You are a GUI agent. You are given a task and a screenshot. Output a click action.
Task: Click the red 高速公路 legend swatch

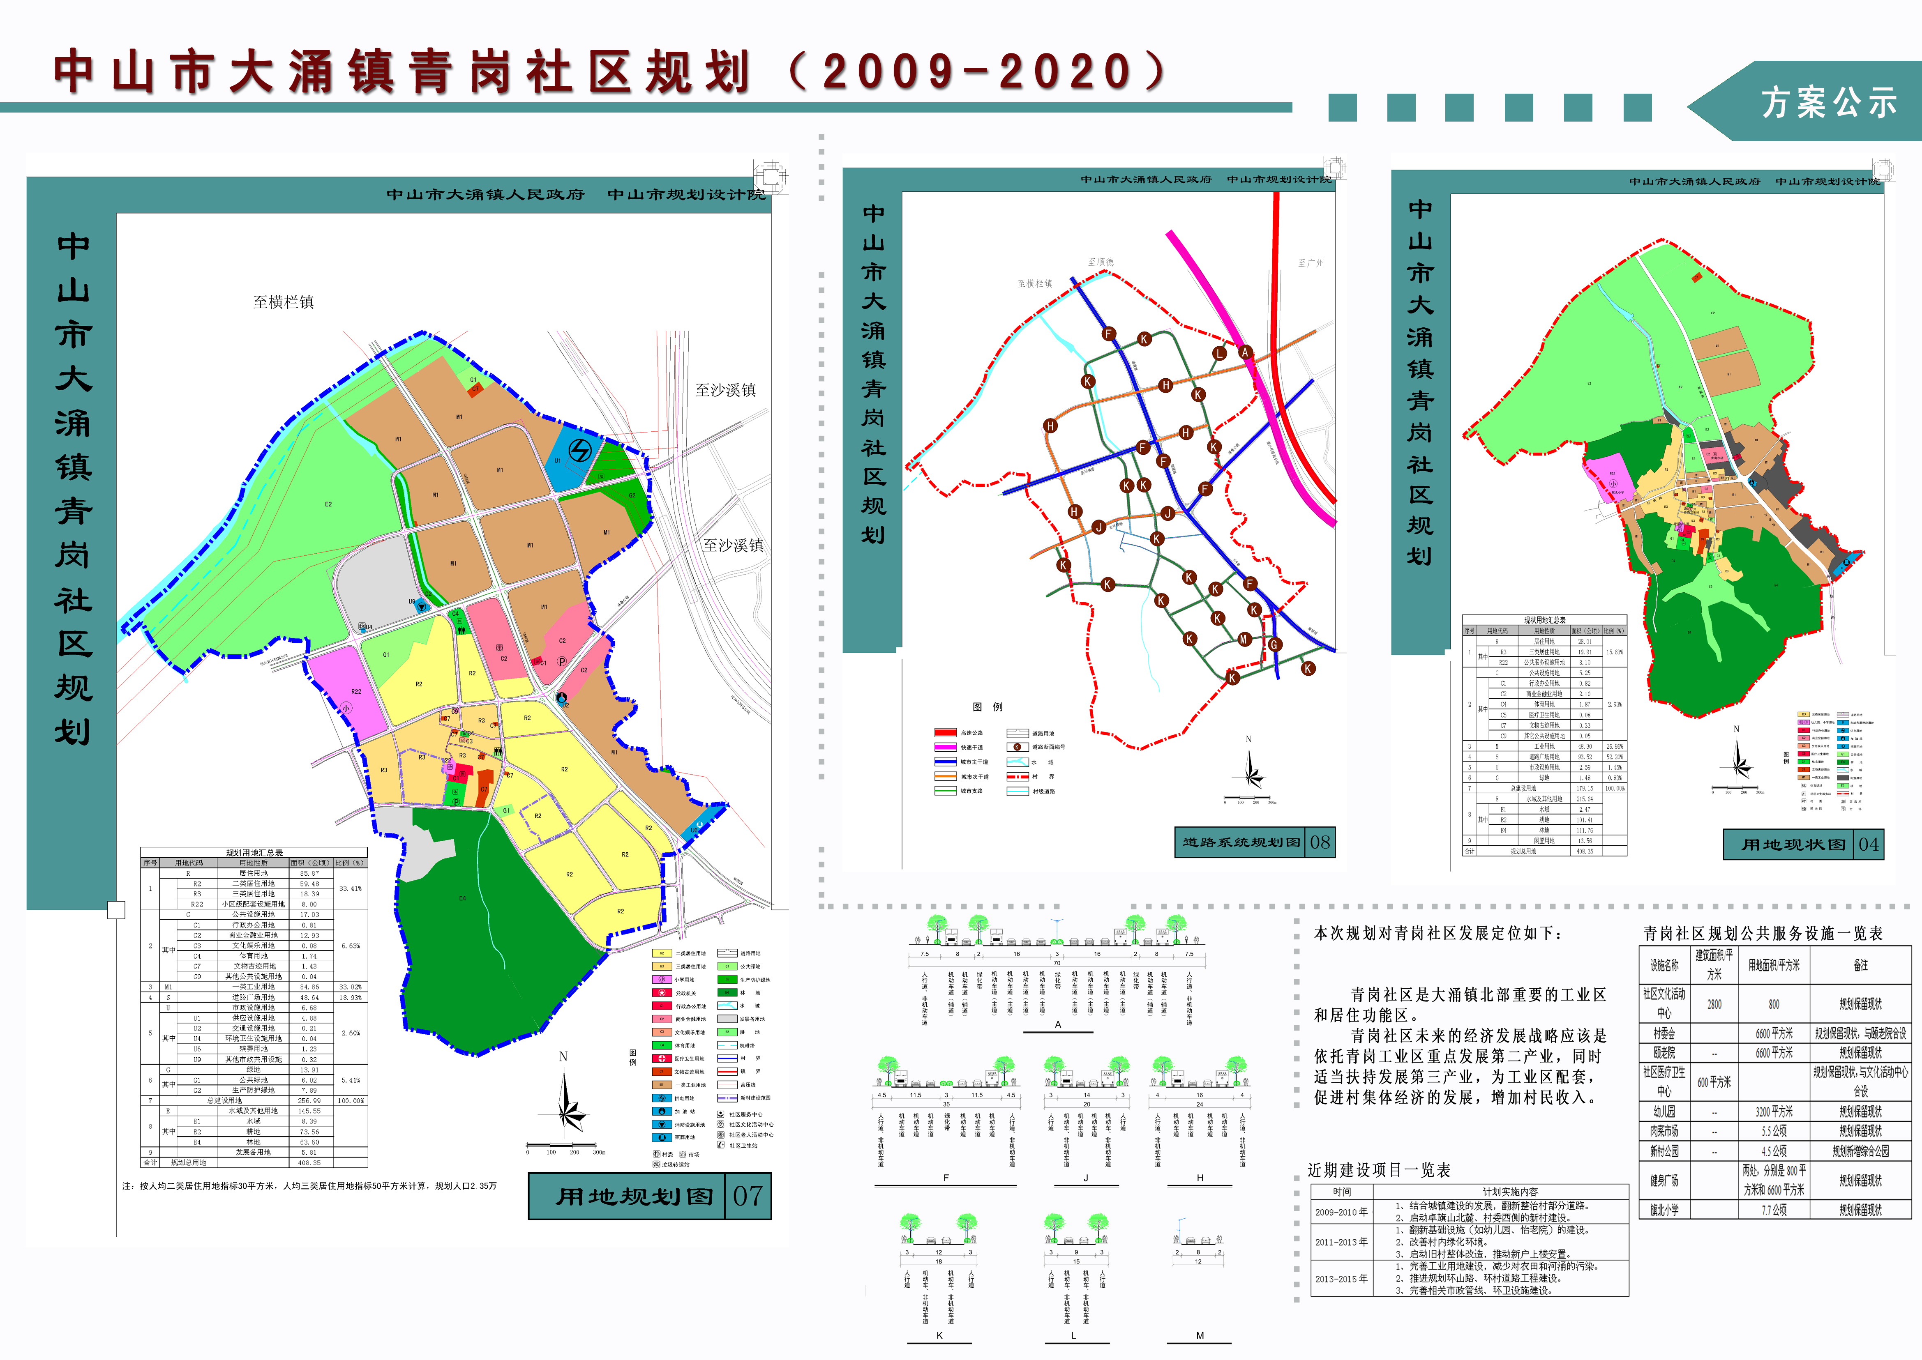click(x=945, y=733)
